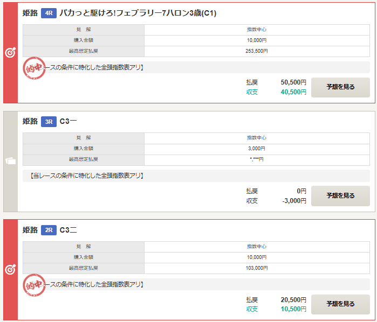The width and height of the screenshot is (377, 322).
Task: Click the blue 4R race badge
Action: click(x=49, y=13)
